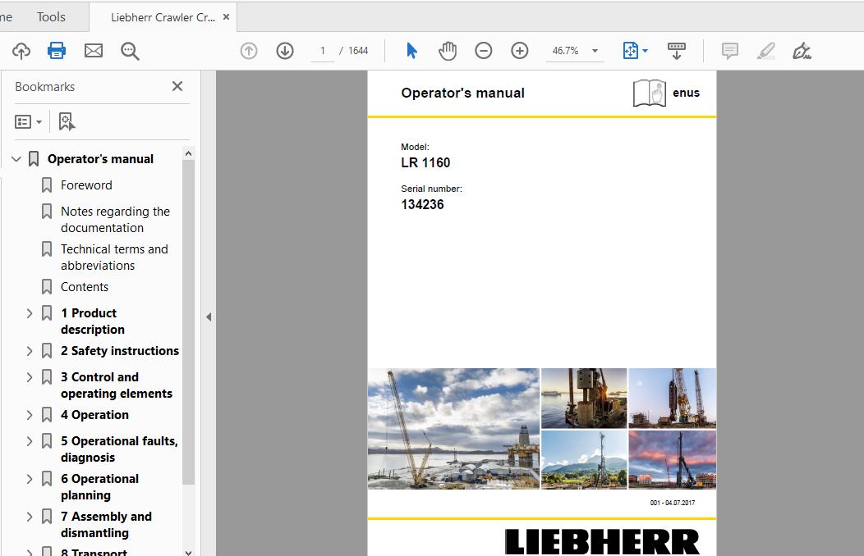Click the 46.7% zoom value field
Image resolution: width=864 pixels, height=556 pixels.
click(565, 51)
